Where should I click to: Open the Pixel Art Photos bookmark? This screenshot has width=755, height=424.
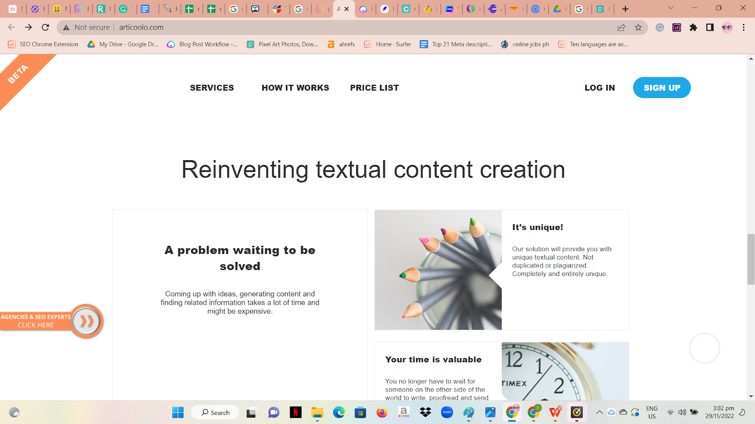pyautogui.click(x=282, y=44)
